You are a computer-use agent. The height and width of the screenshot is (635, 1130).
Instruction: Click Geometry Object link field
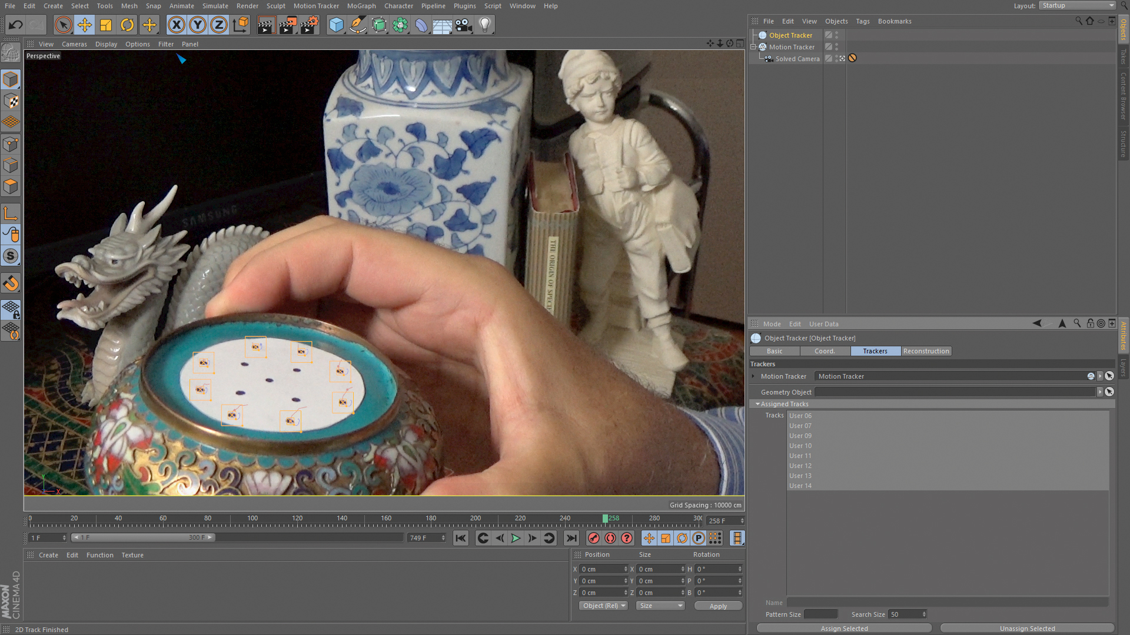[955, 392]
